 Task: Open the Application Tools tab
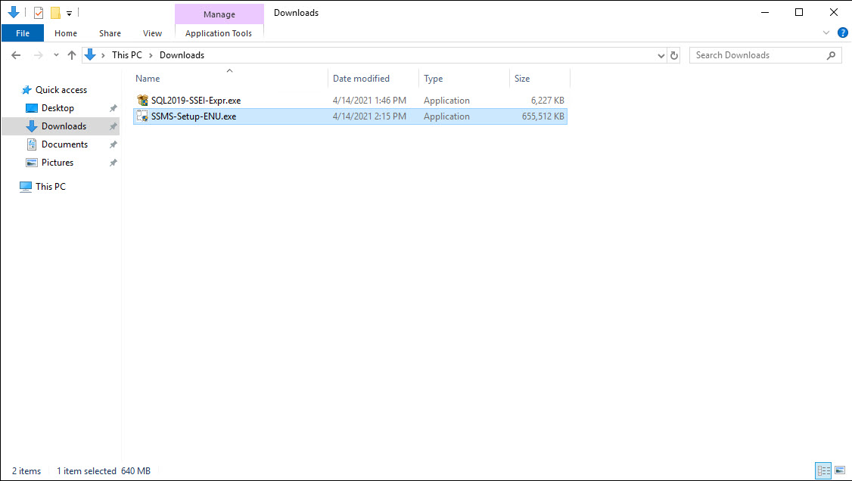coord(219,33)
